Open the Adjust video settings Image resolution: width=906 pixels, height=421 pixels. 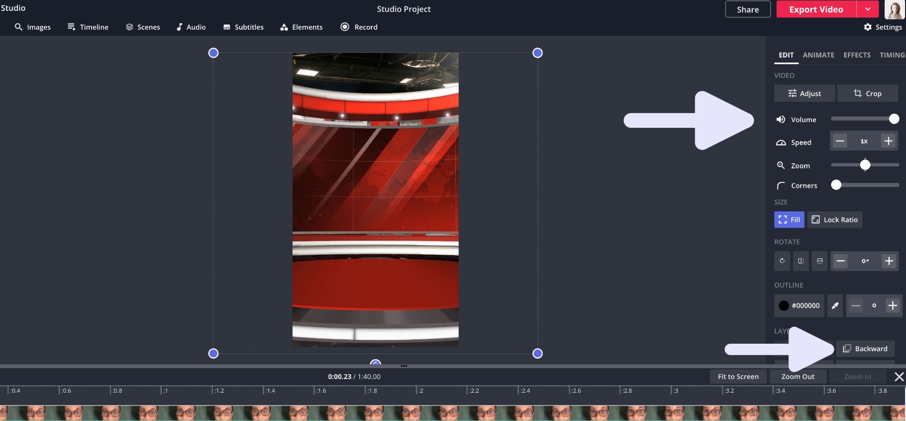(x=805, y=94)
